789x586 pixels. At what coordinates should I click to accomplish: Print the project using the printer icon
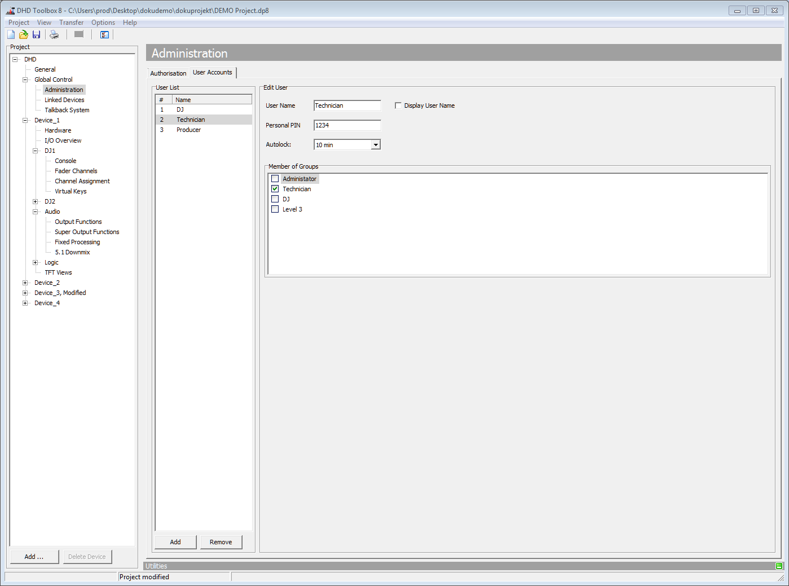point(54,34)
